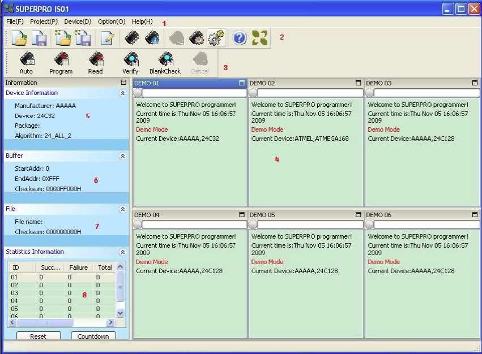
Task: Click the blue Help question mark icon
Action: 240,38
